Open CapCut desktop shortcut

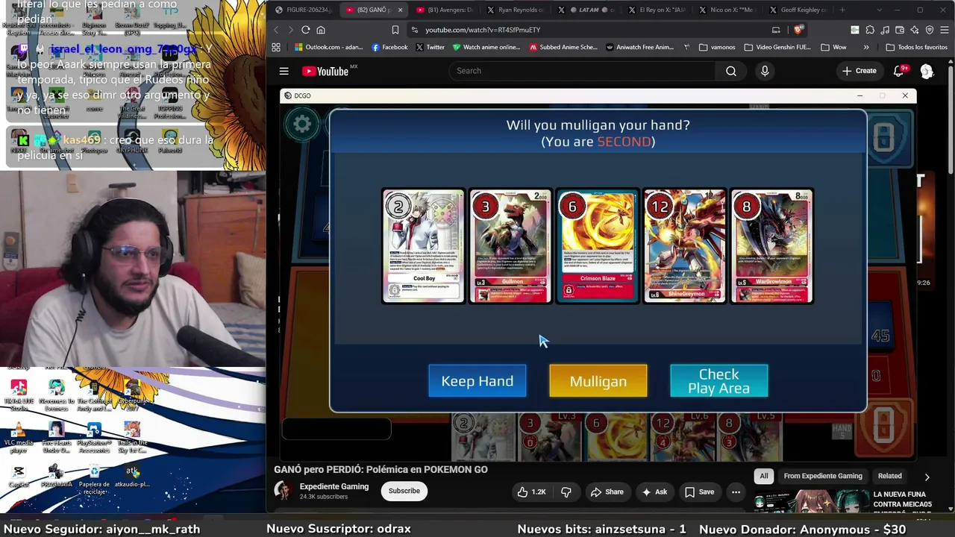click(19, 476)
